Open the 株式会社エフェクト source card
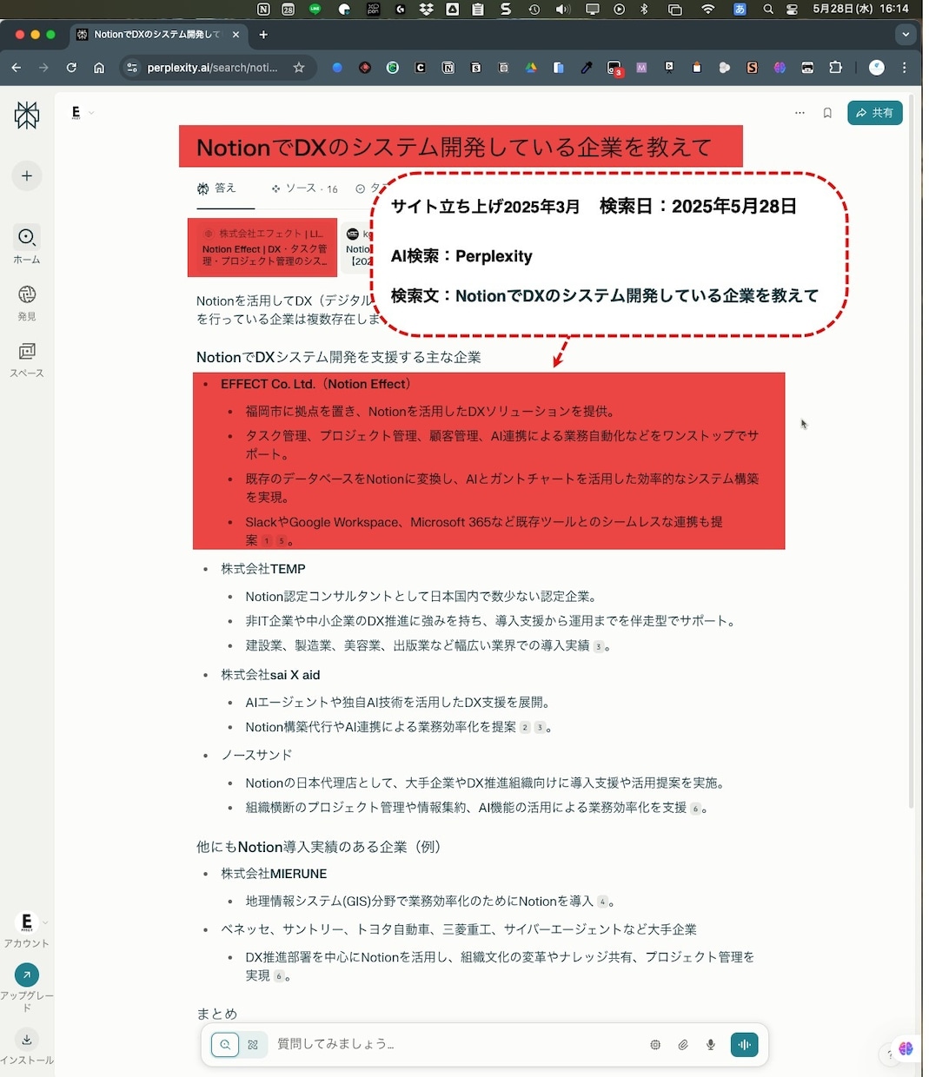This screenshot has width=929, height=1077. pyautogui.click(x=262, y=248)
